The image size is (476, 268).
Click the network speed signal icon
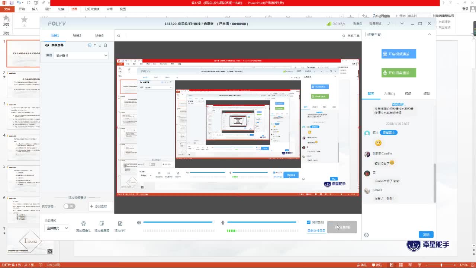329,23
